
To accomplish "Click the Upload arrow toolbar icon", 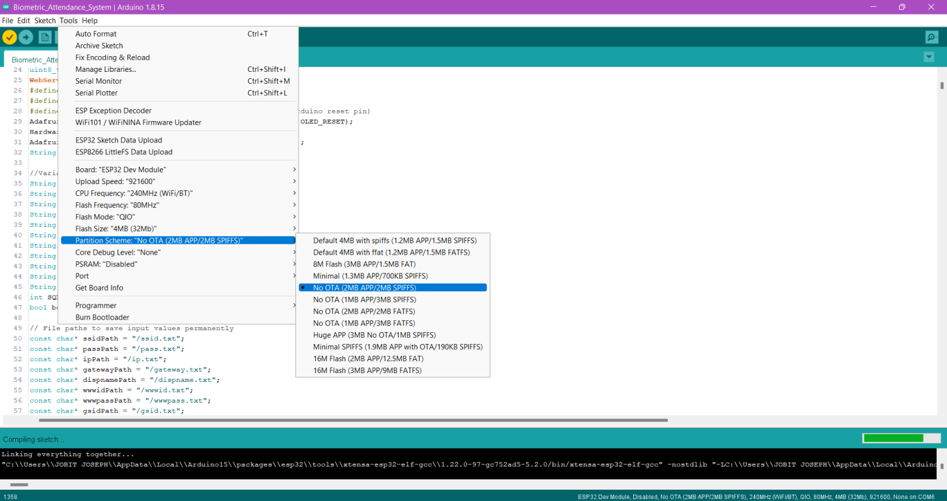I will [26, 37].
